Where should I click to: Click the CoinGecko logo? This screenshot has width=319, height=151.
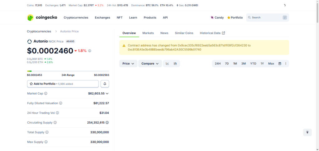[x=42, y=18]
